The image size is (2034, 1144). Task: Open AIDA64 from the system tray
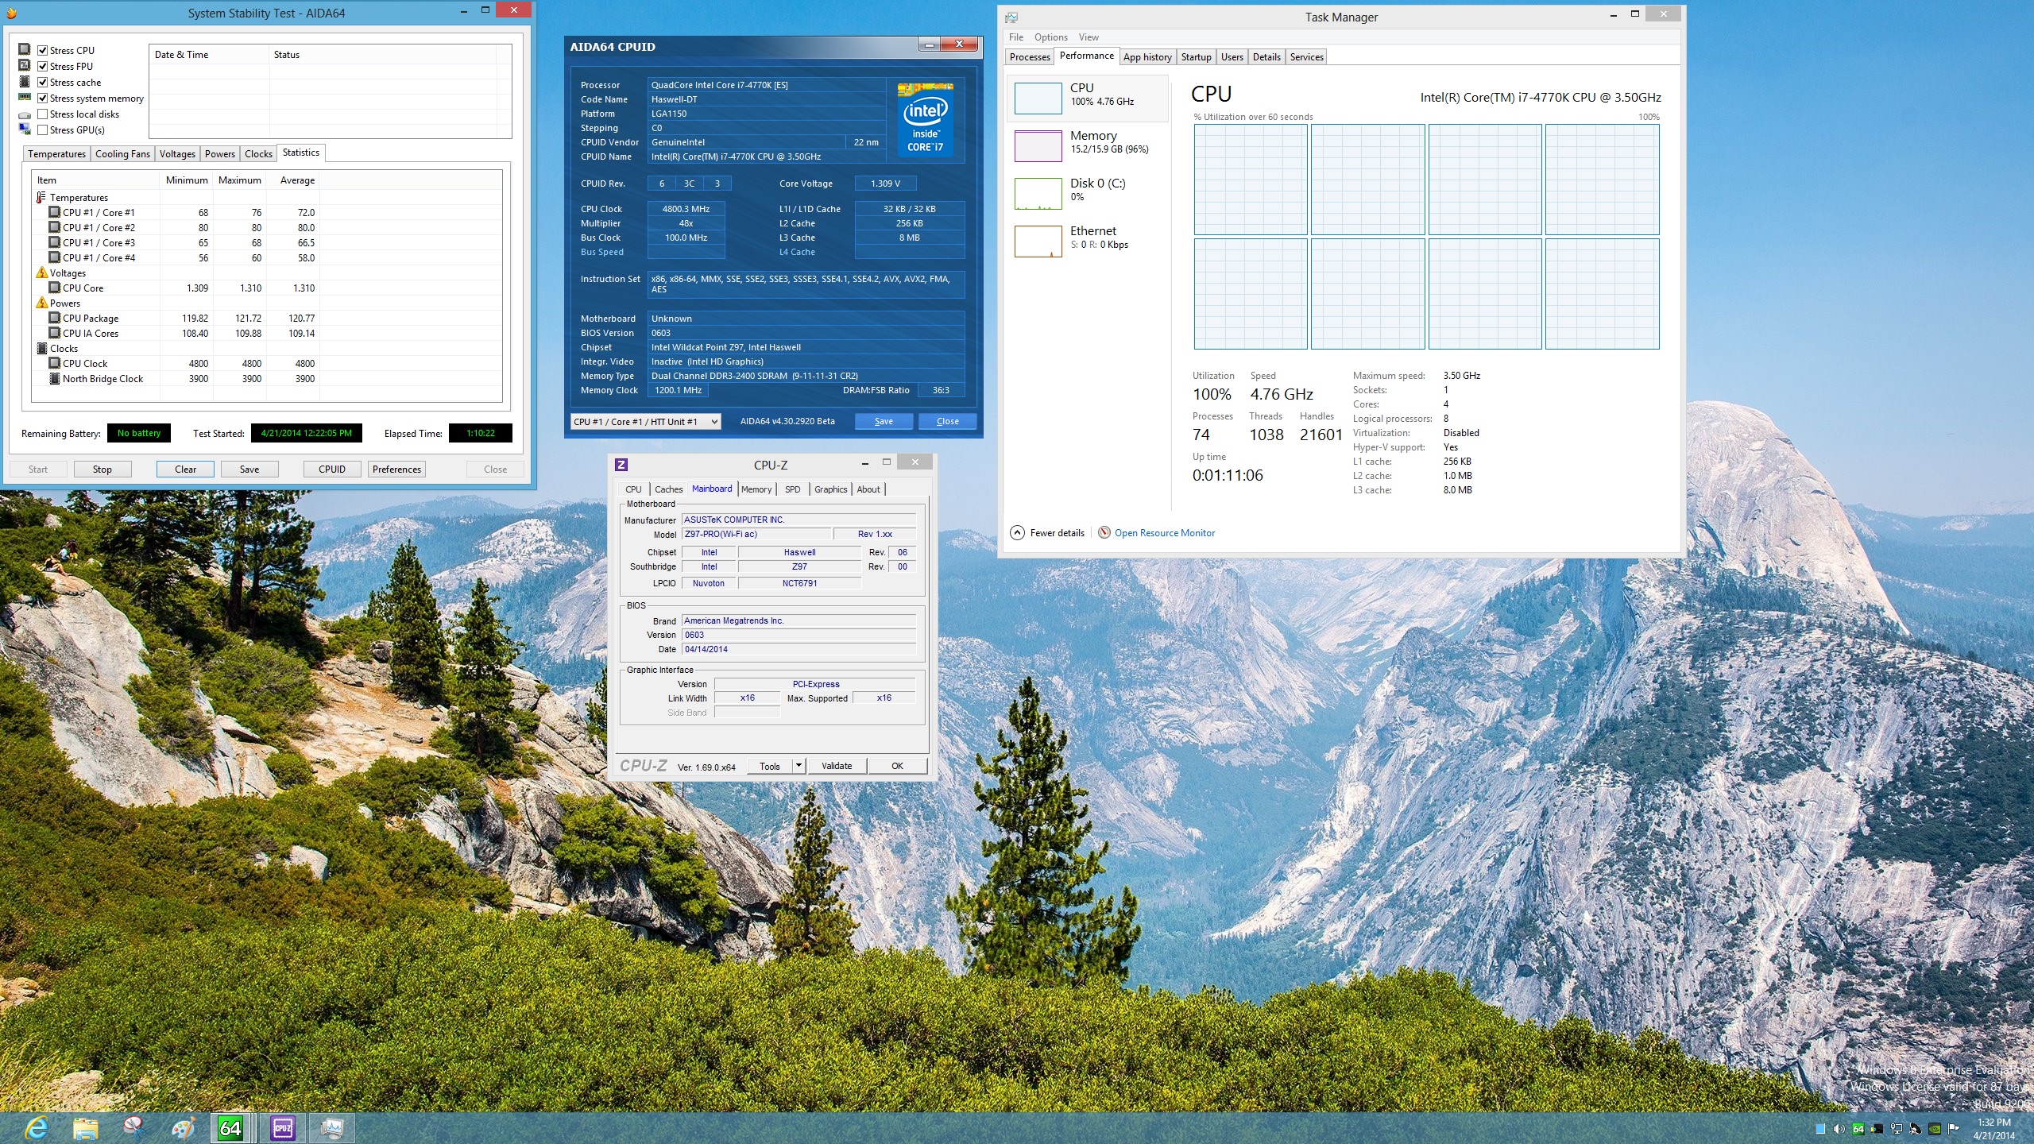click(1858, 1128)
